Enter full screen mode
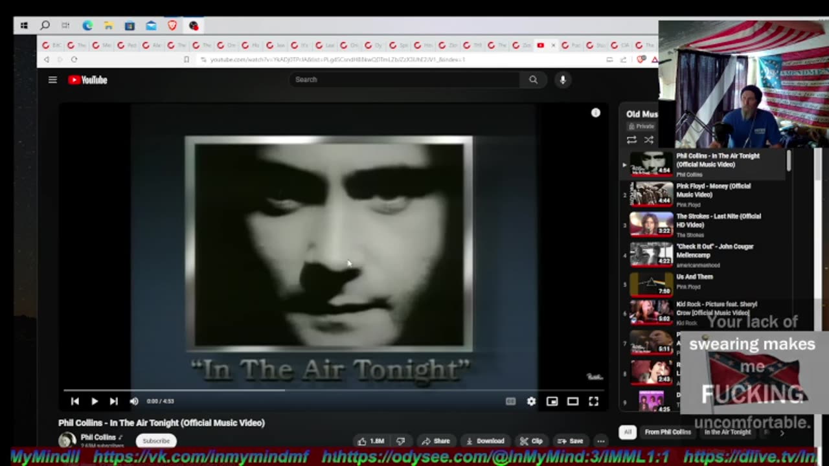Viewport: 829px width, 466px height. pos(593,401)
